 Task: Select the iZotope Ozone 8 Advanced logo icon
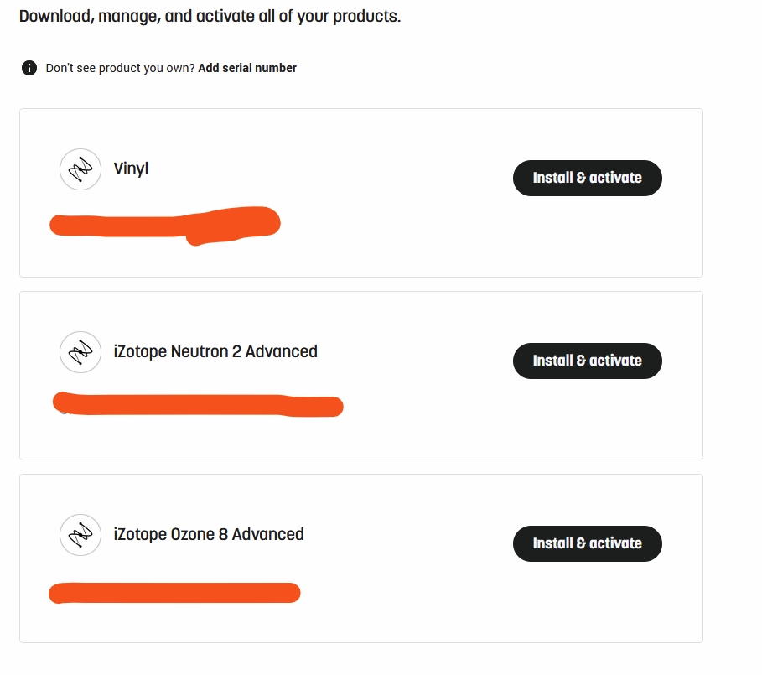click(x=80, y=535)
